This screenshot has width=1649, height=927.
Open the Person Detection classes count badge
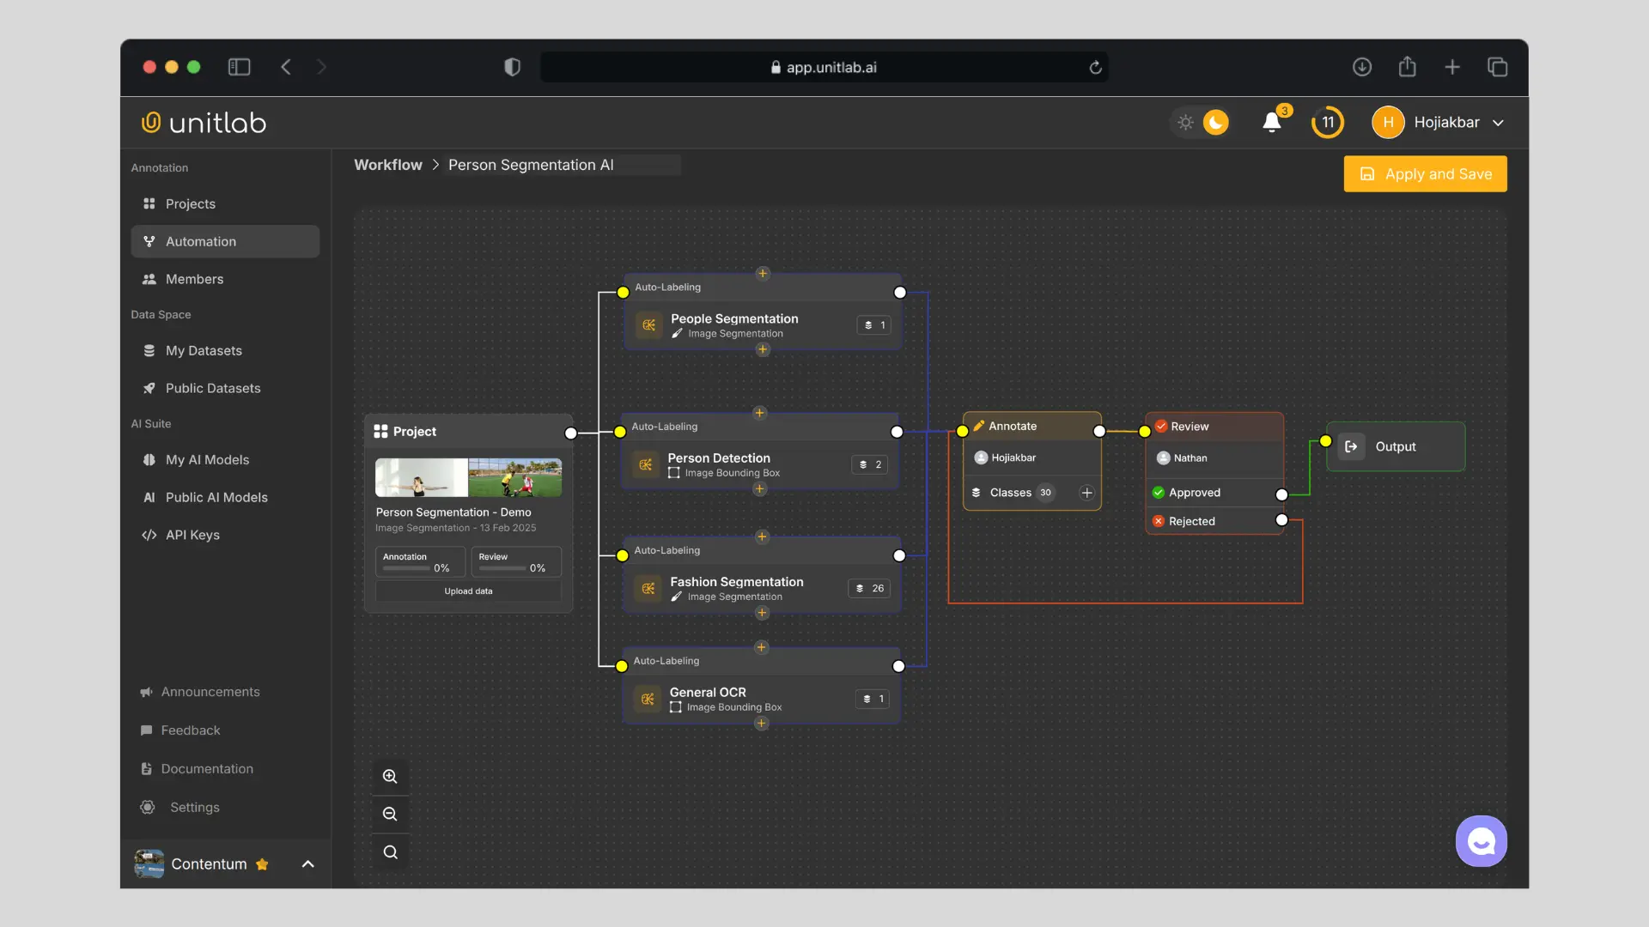point(870,464)
